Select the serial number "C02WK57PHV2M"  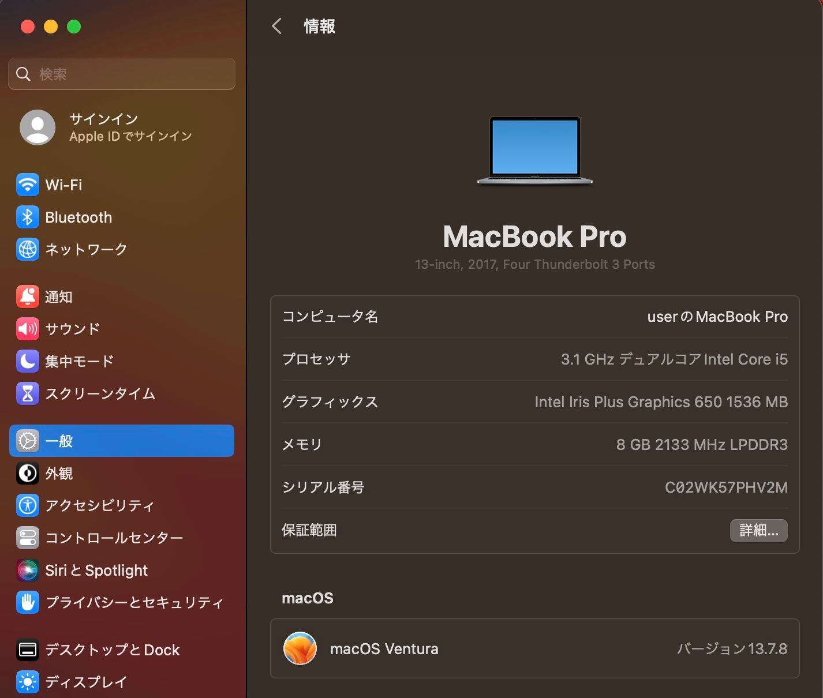point(726,487)
